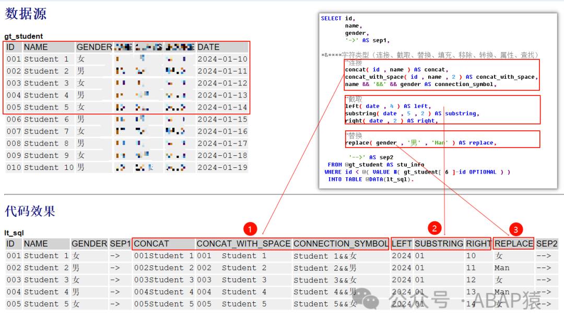Screen dimensions: 564x330
Task: Select date cell 2024-01-17
Action: coord(222,143)
